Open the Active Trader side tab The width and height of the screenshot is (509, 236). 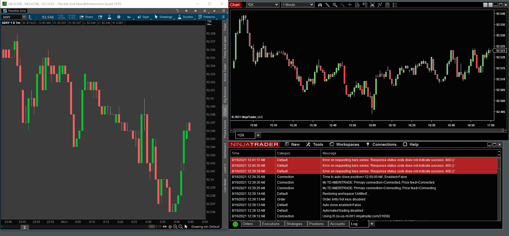click(225, 72)
